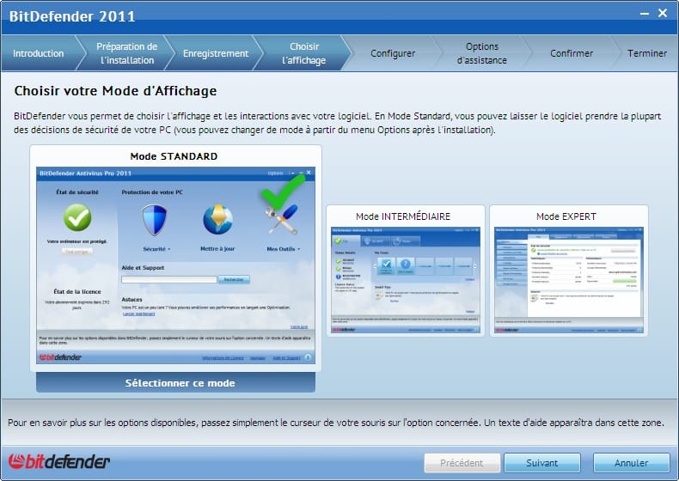
Task: Open the Configurer step
Action: coord(393,53)
